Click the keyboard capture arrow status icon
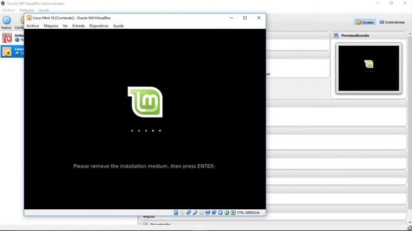412x231 pixels. coord(233,212)
